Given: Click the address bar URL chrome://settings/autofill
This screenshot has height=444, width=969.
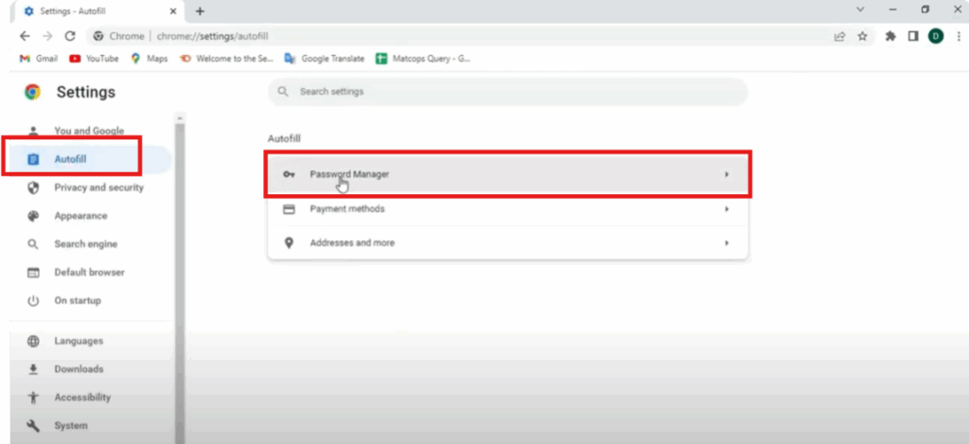Looking at the screenshot, I should (213, 37).
